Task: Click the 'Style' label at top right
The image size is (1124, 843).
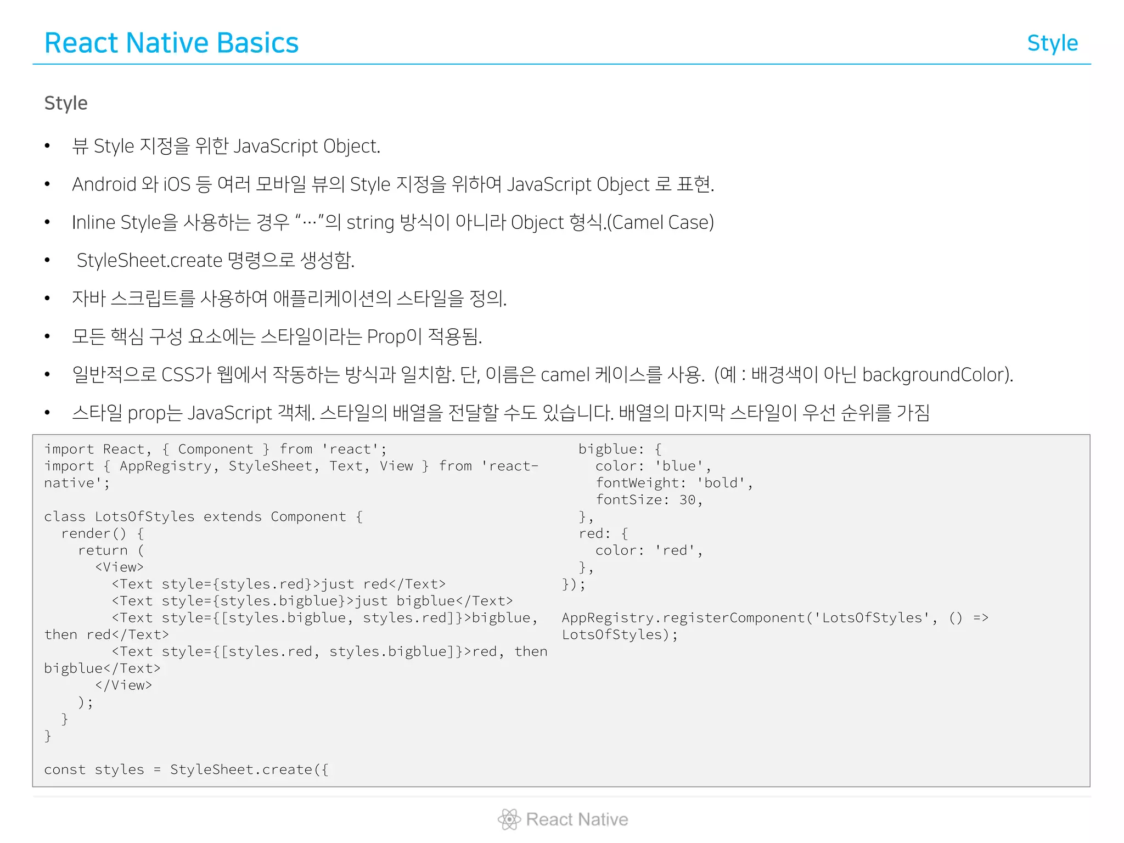Action: pyautogui.click(x=1052, y=44)
